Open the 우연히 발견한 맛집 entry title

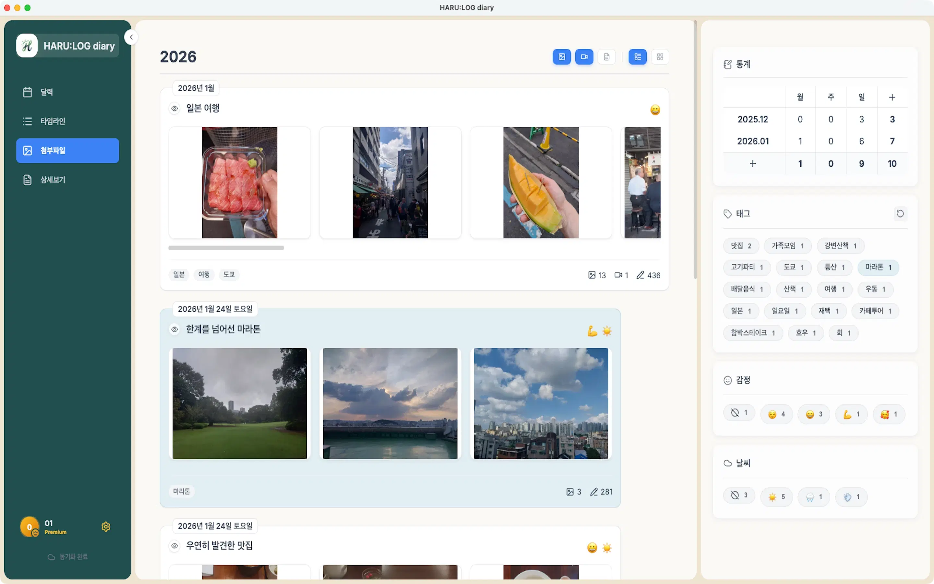click(x=219, y=545)
